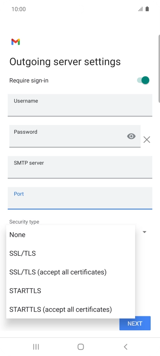Image resolution: width=160 pixels, height=356 pixels.
Task: Tap the battery status icon
Action: [147, 9]
